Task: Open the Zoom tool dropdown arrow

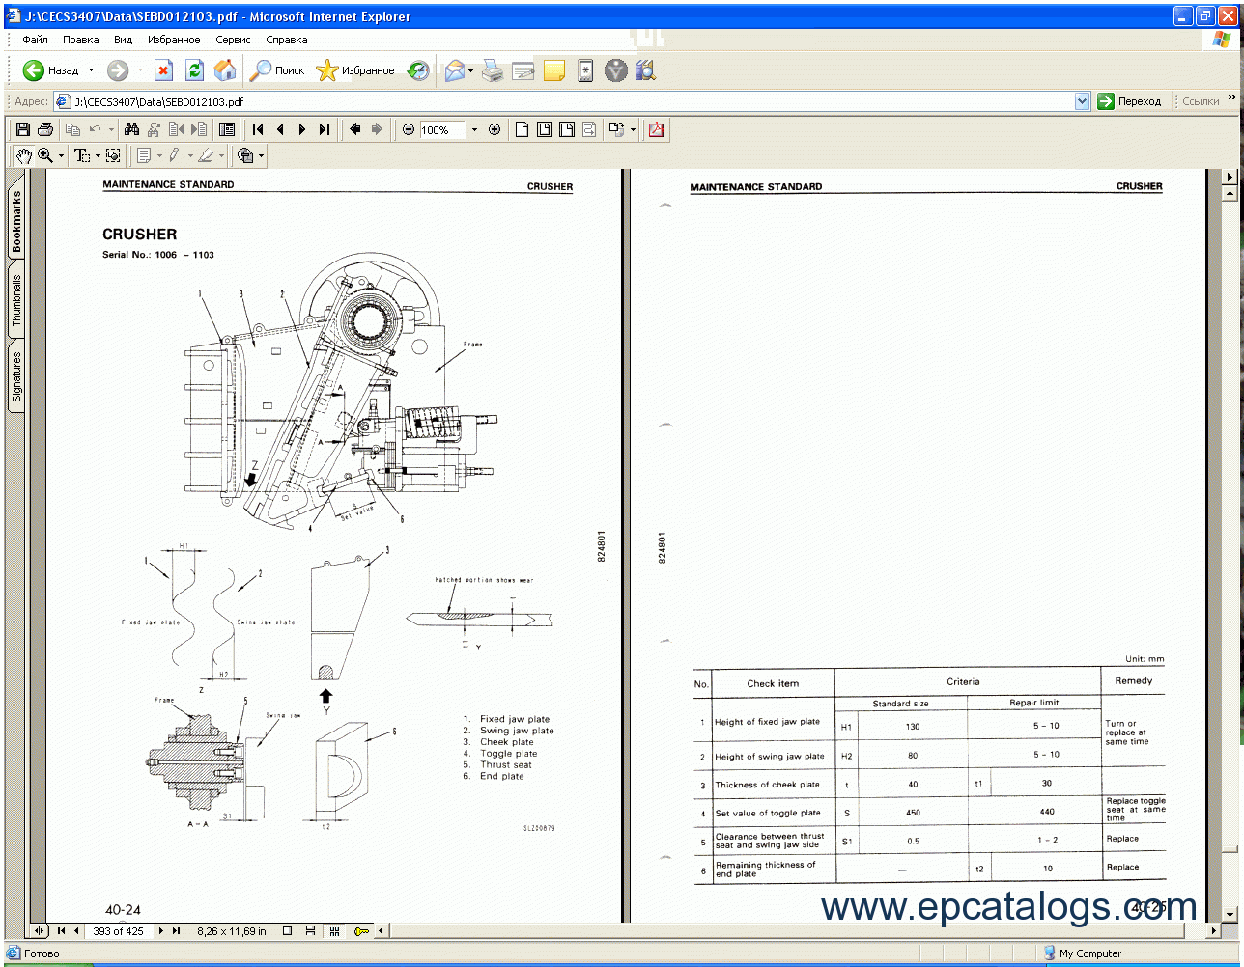Action: [61, 155]
